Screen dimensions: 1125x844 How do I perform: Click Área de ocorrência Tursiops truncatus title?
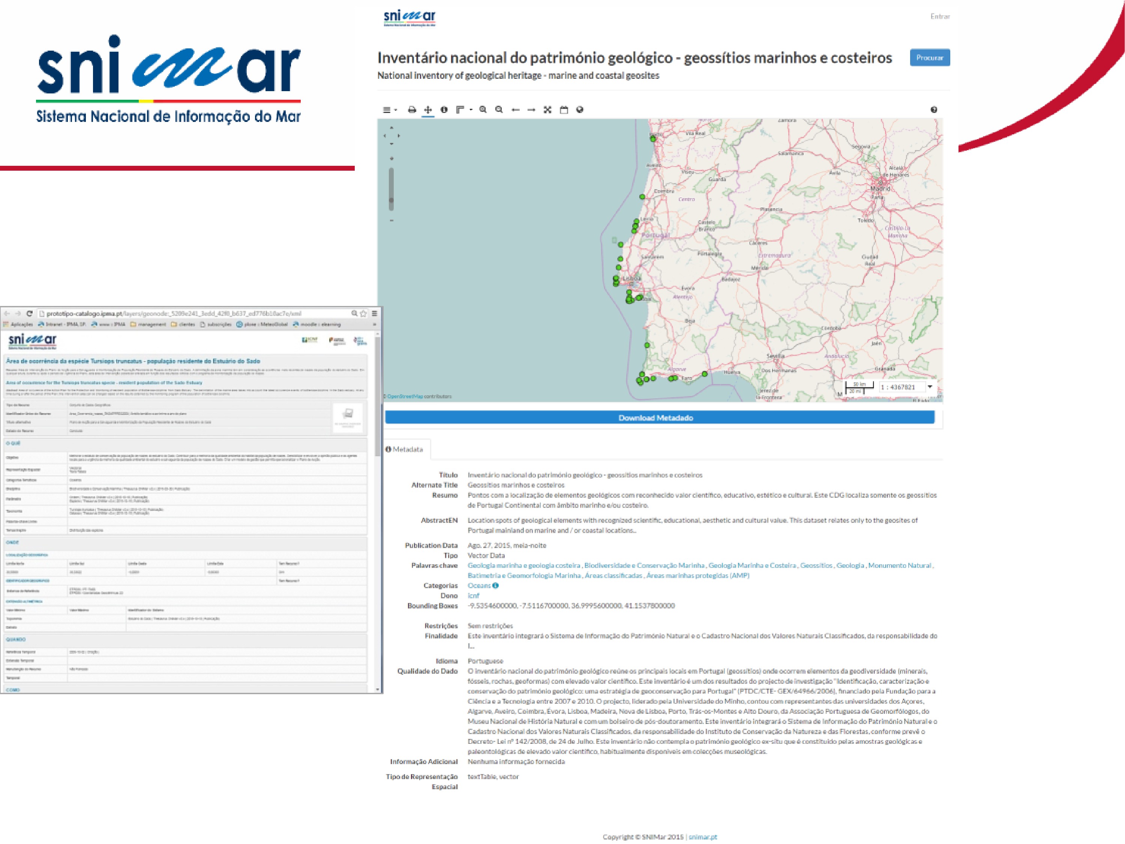click(x=133, y=361)
